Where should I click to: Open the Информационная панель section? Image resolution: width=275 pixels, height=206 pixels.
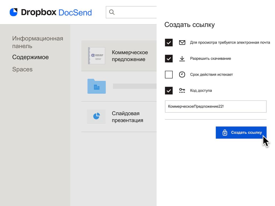tap(37, 42)
